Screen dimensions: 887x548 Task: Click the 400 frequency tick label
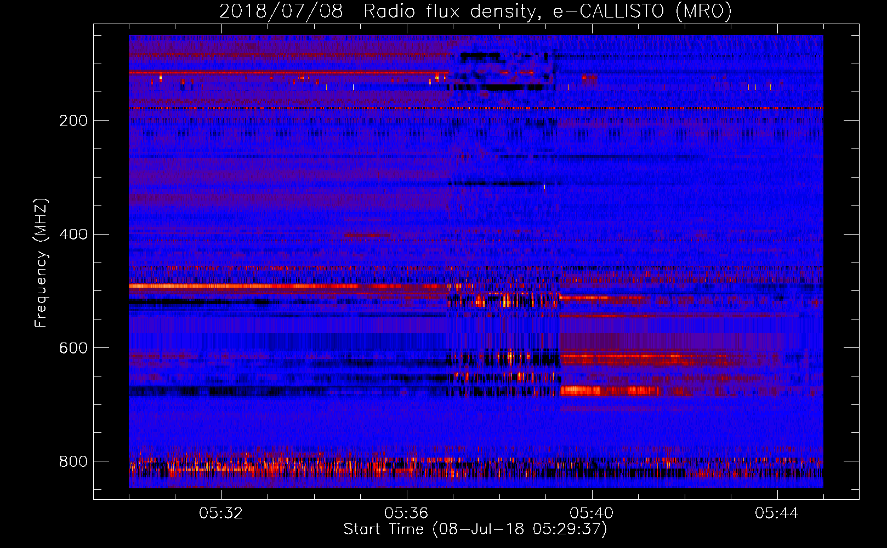point(73,235)
